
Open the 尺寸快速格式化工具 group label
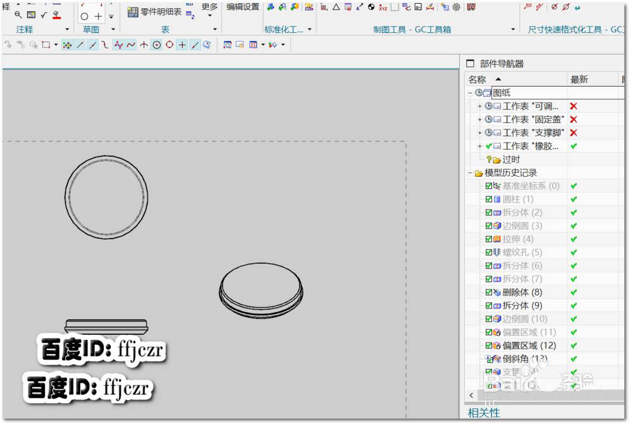576,29
